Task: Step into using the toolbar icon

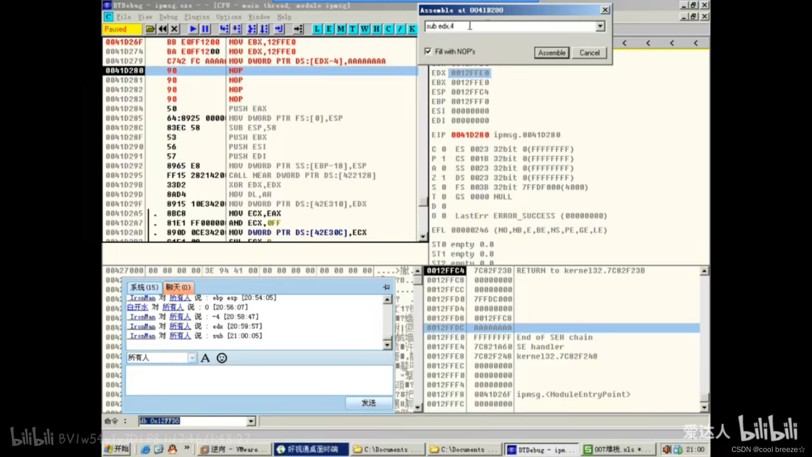Action: click(224, 29)
